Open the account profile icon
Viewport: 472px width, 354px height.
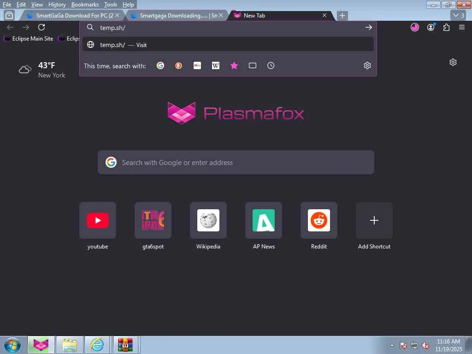[x=431, y=27]
